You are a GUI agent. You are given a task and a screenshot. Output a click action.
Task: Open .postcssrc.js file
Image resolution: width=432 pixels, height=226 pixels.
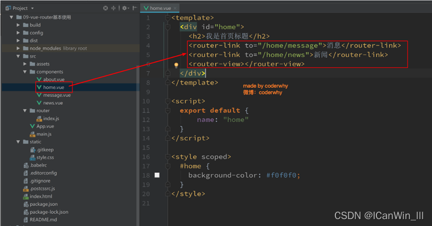click(42, 188)
